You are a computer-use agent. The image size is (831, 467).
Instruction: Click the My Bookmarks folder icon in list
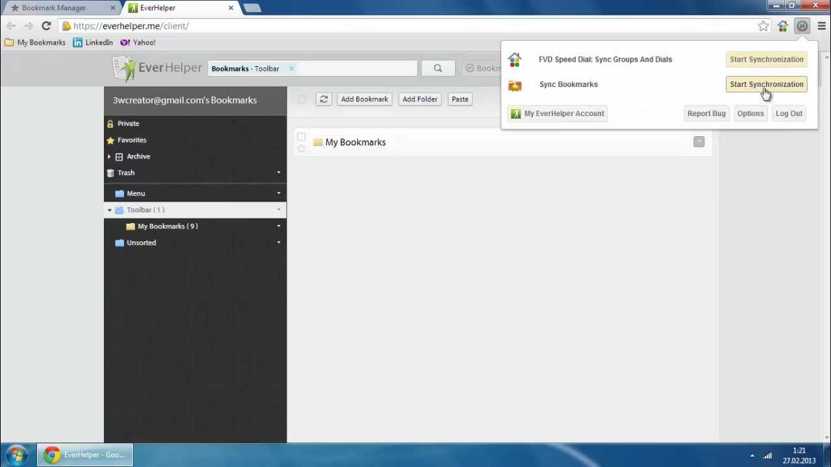(x=317, y=142)
